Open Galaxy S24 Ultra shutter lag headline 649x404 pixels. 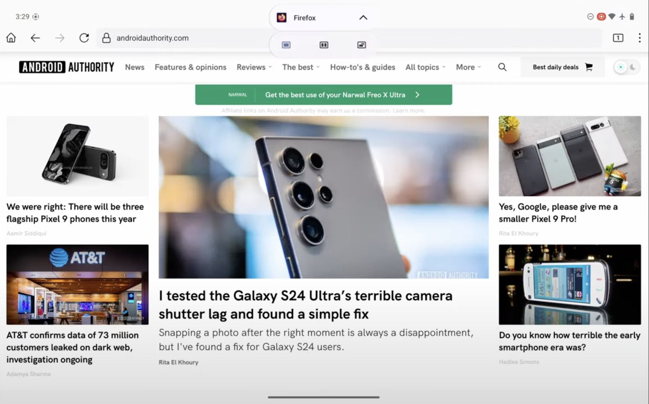coord(305,305)
